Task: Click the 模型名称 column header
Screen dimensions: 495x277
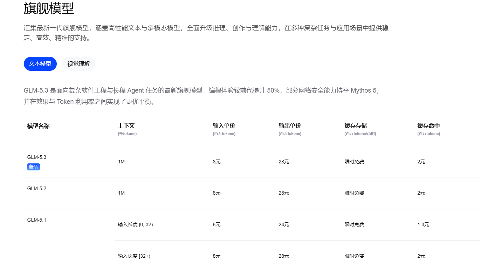Action: pyautogui.click(x=39, y=126)
